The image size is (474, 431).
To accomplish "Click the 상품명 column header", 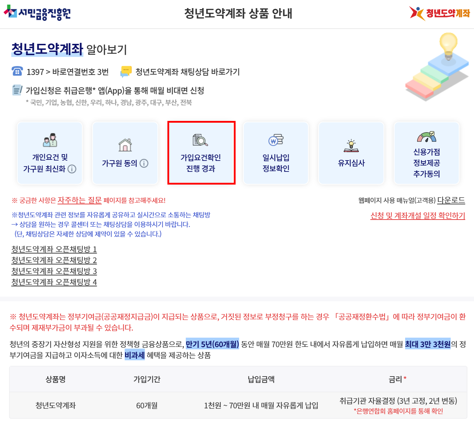I will coord(55,379).
